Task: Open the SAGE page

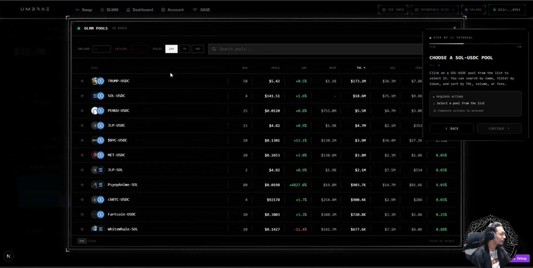Action: click(201, 10)
